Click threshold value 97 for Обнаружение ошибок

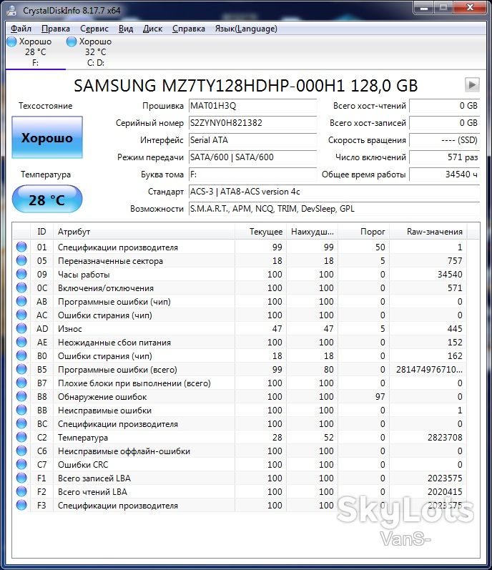click(380, 397)
